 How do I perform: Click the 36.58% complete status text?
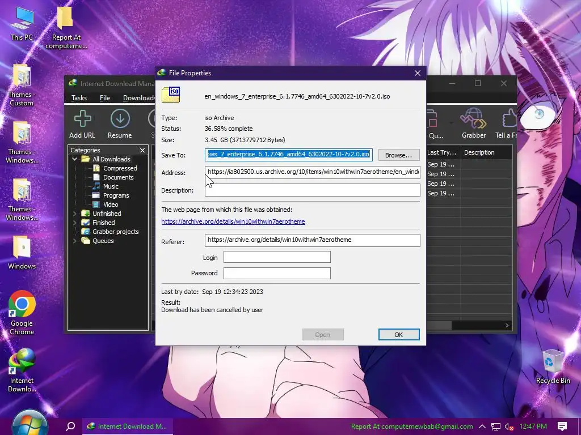(x=229, y=129)
